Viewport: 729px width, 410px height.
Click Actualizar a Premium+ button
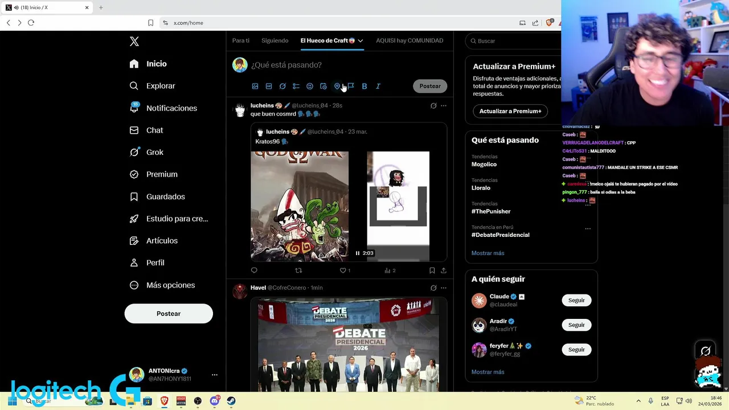[x=510, y=111]
